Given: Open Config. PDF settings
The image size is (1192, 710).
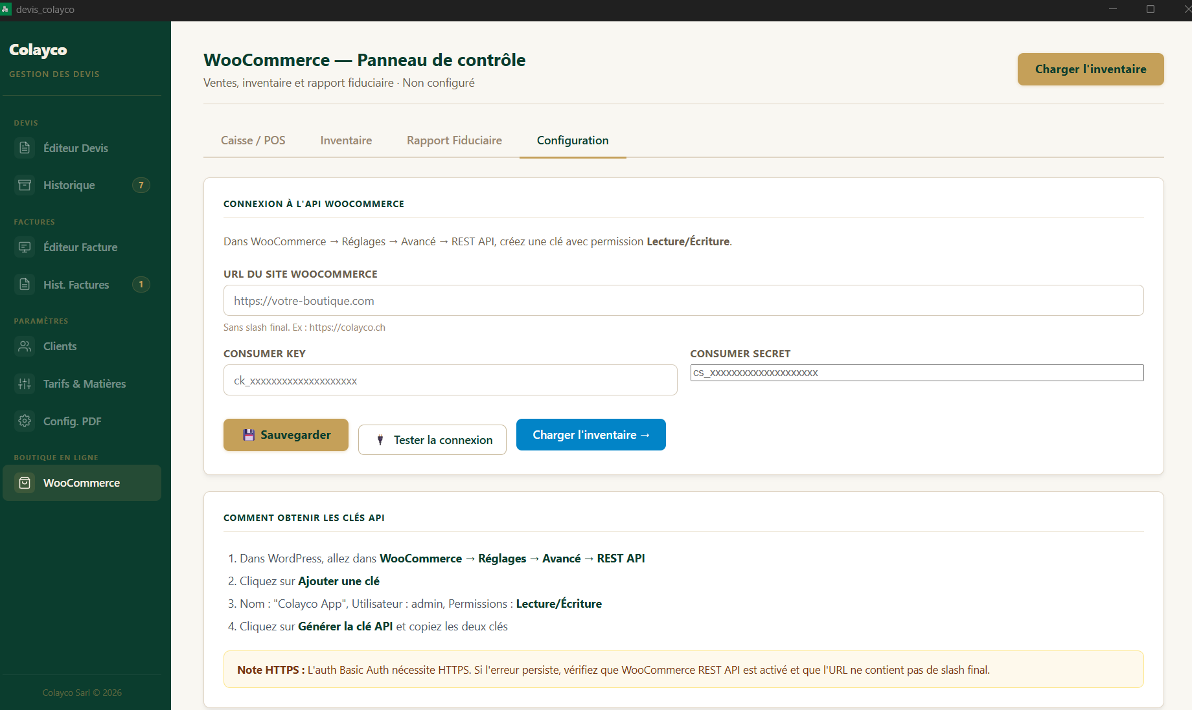Looking at the screenshot, I should tap(82, 421).
